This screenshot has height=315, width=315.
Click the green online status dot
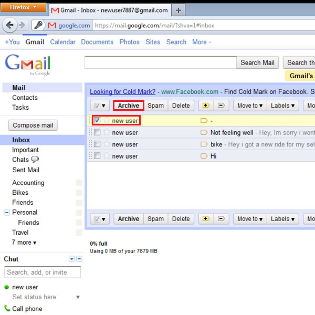click(7, 287)
